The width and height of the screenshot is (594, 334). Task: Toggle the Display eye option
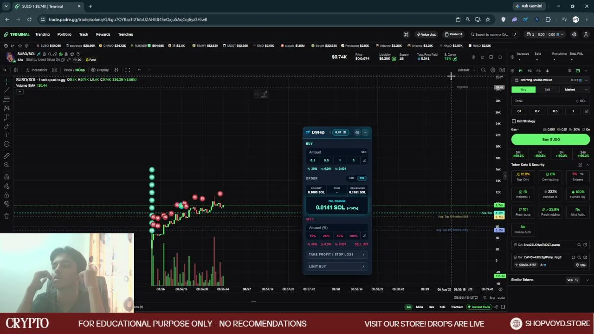click(x=100, y=70)
